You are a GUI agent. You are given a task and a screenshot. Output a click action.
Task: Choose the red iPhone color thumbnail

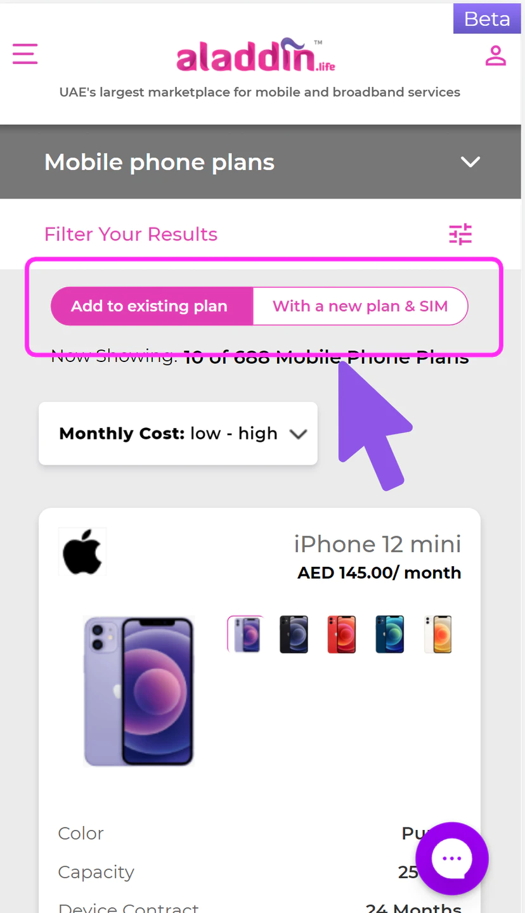coord(342,634)
